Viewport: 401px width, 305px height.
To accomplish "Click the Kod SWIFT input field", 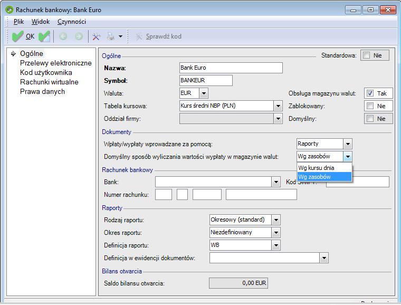I will (x=358, y=182).
